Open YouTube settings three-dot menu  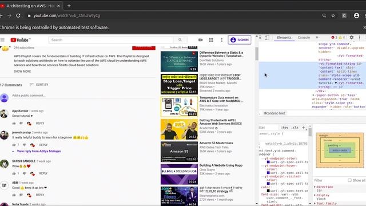click(222, 40)
